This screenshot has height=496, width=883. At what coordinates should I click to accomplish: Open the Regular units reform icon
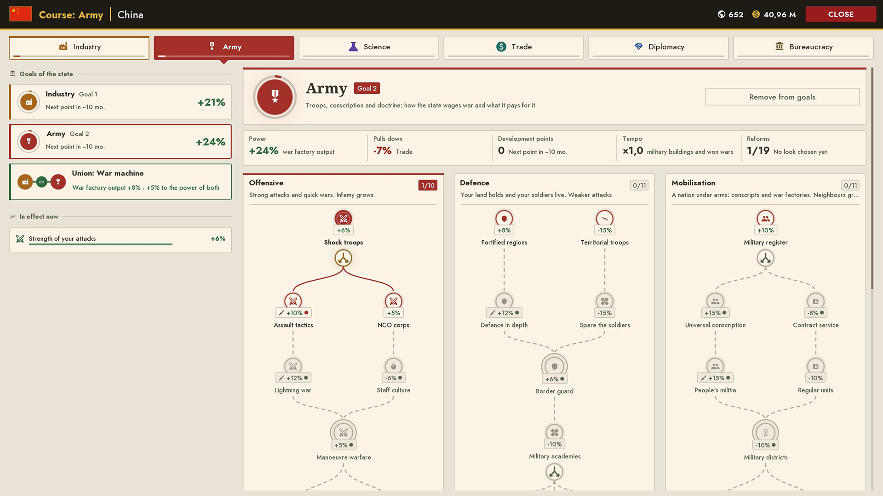coord(815,366)
